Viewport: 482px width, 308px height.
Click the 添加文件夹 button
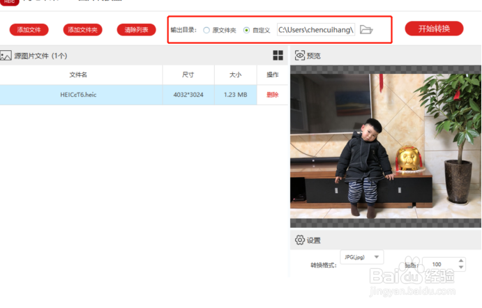[83, 30]
